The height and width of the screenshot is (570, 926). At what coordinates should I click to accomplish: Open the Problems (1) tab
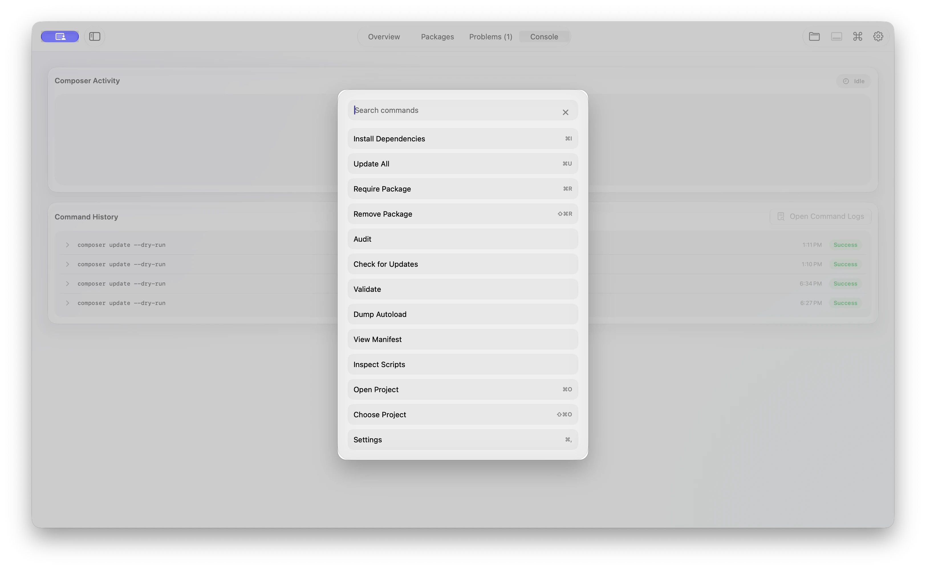tap(491, 36)
